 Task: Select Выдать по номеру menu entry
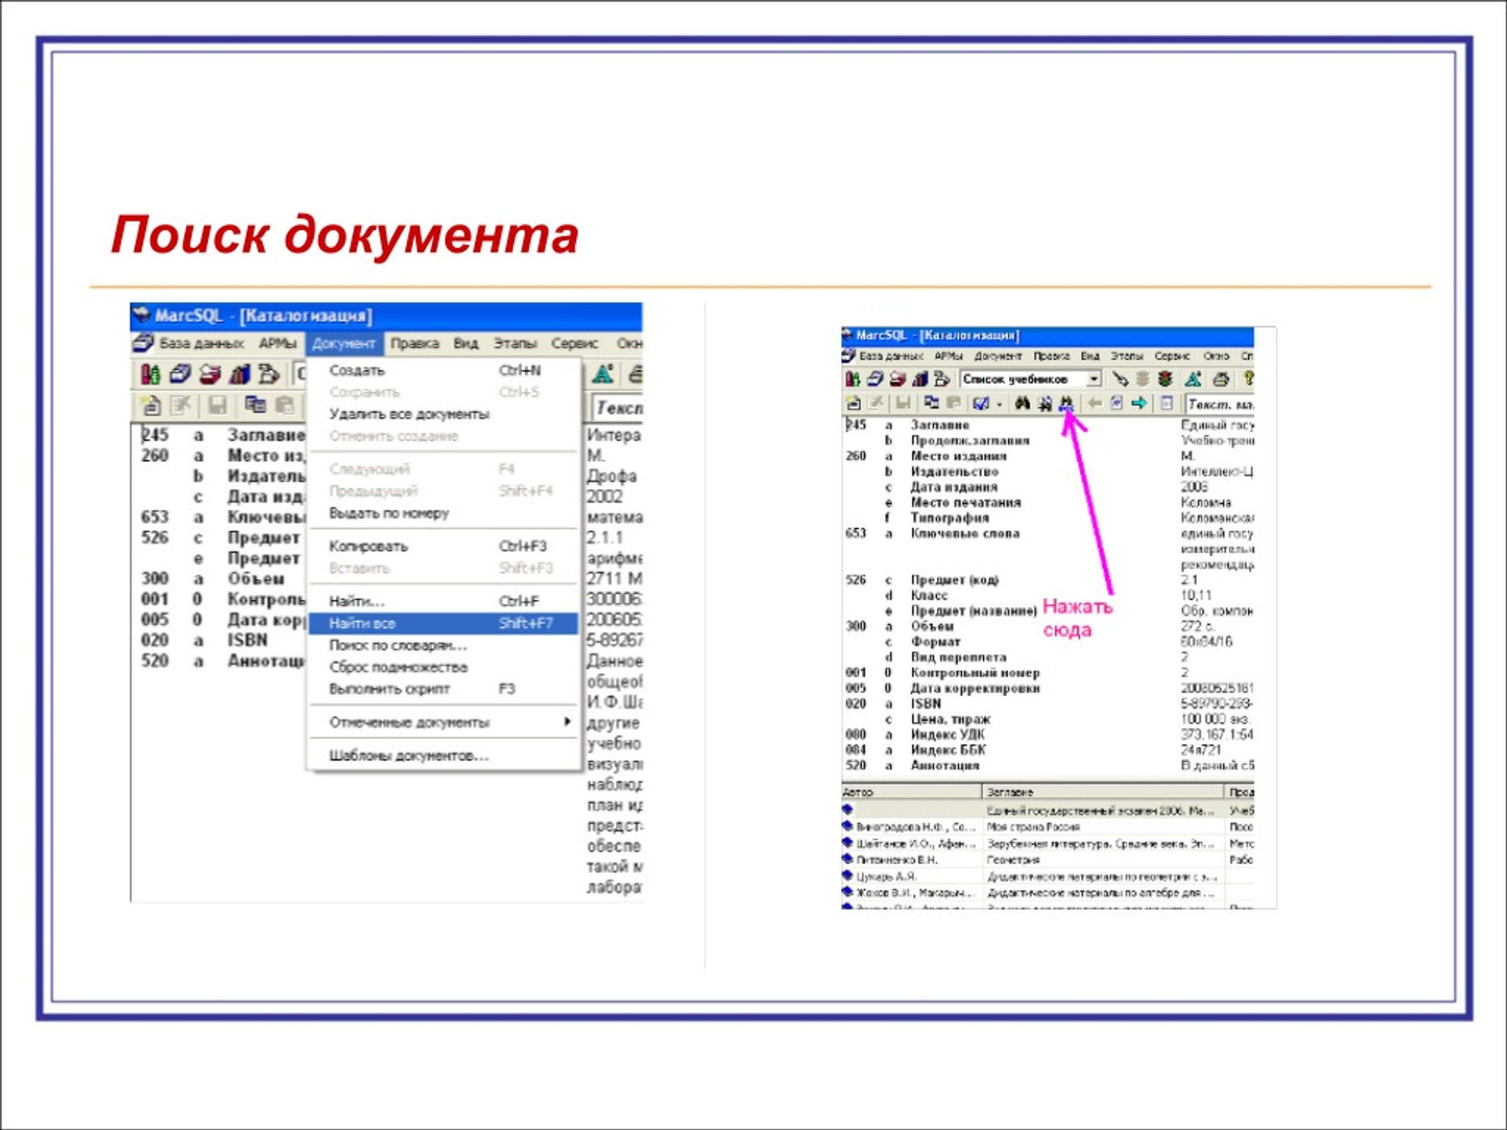pyautogui.click(x=443, y=512)
